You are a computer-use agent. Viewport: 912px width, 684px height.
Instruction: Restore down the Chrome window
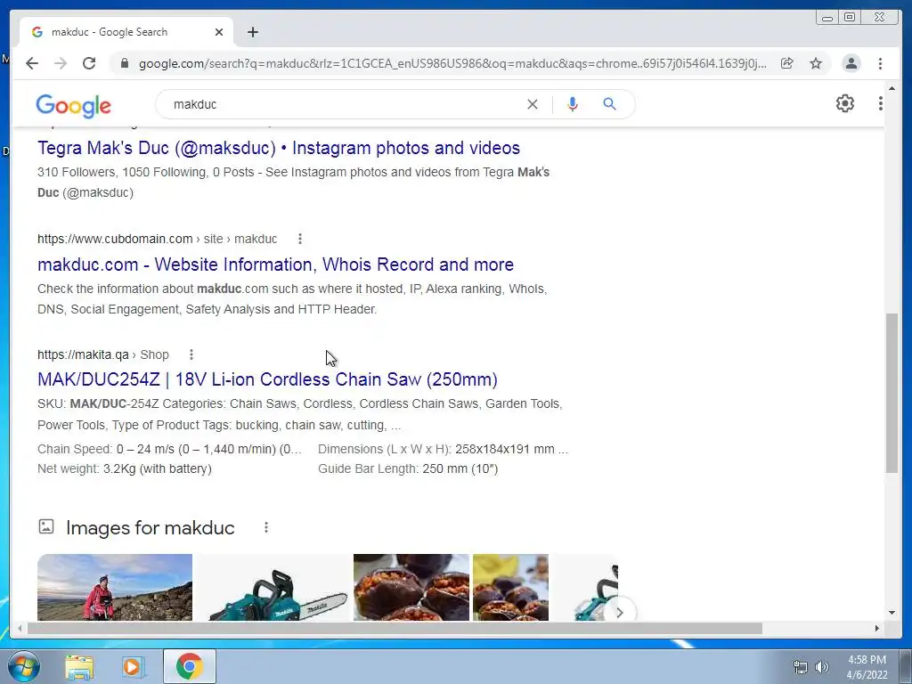click(850, 17)
